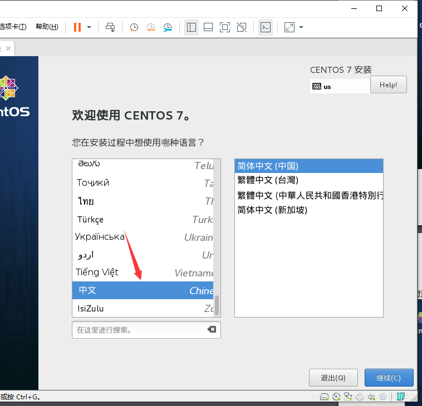Click the stretch guest display icon
422x406 pixels.
pyautogui.click(x=289, y=27)
